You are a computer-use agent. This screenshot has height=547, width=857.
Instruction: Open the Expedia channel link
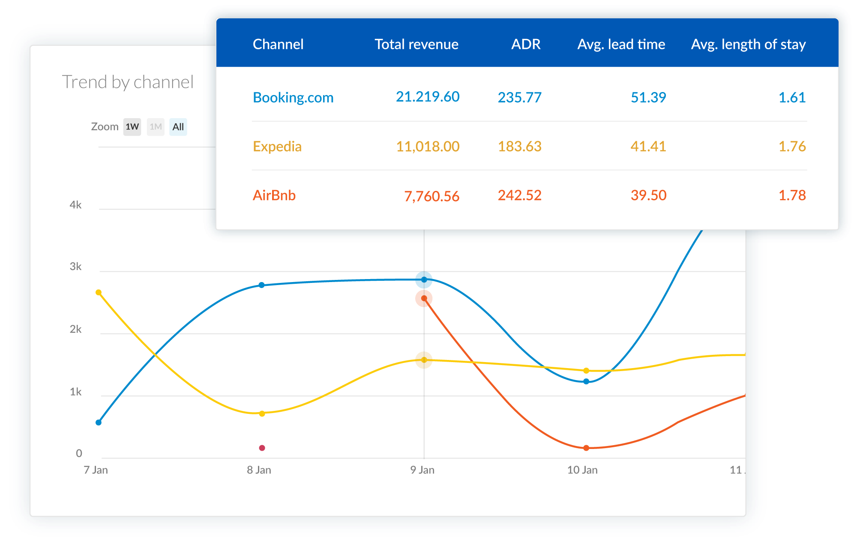pyautogui.click(x=277, y=146)
